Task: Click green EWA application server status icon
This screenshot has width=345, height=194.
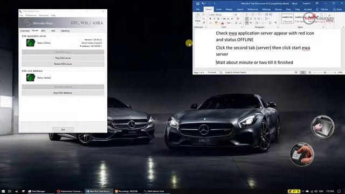Action: coord(31,43)
